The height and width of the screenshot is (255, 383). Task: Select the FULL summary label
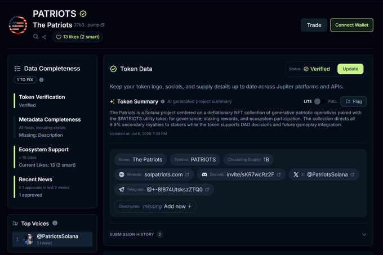point(332,101)
